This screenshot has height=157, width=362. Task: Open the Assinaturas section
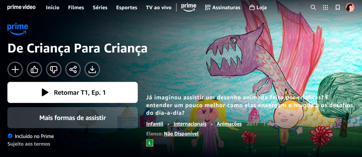[223, 8]
